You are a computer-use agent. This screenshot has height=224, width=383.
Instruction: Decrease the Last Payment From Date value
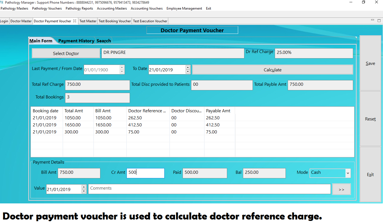click(x=122, y=72)
